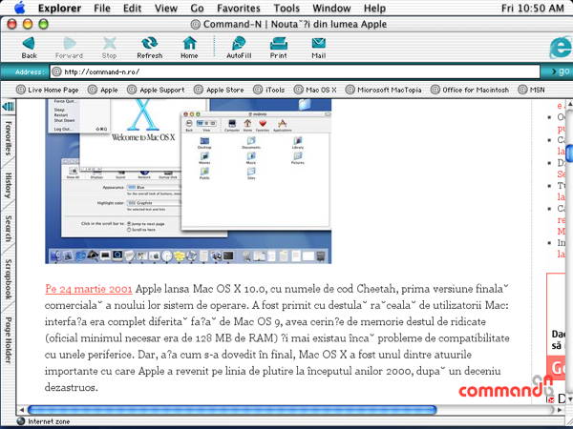The width and height of the screenshot is (573, 429).
Task: Click the Internet Explorer logo icon
Action: (561, 48)
